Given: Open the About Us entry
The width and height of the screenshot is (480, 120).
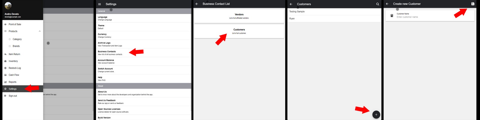Looking at the screenshot, I should point(143,93).
